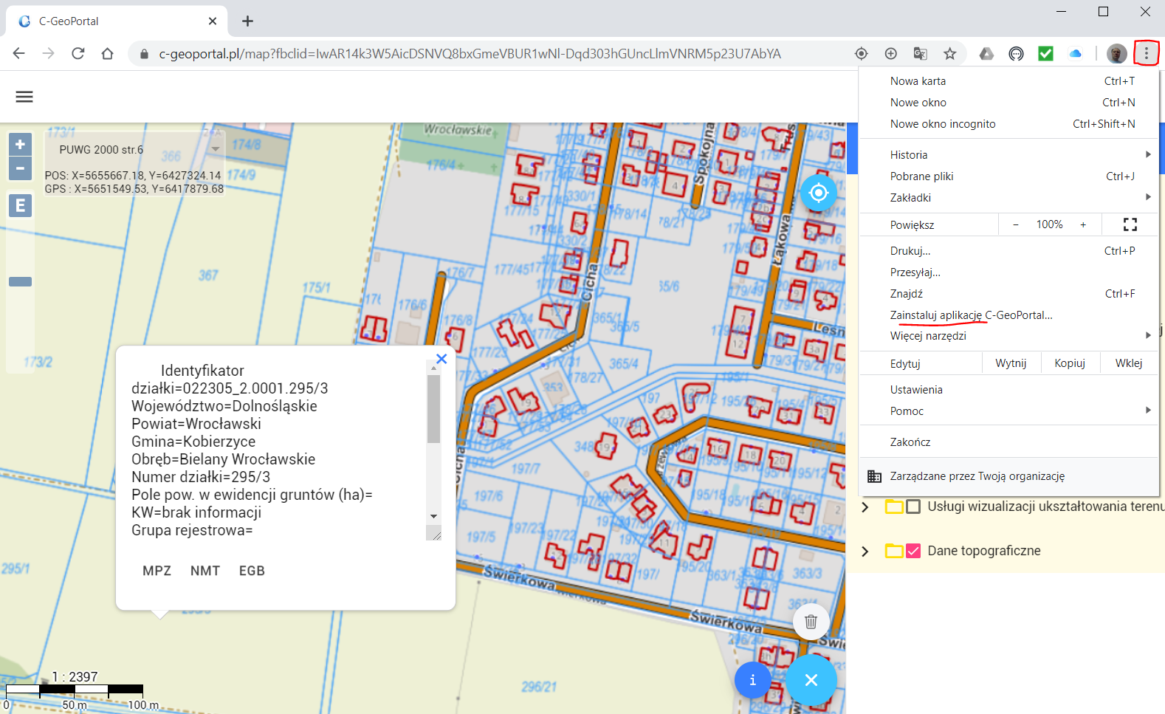Screen dimensions: 1165x714
Task: Open the Pomoc submenu
Action: click(1009, 411)
